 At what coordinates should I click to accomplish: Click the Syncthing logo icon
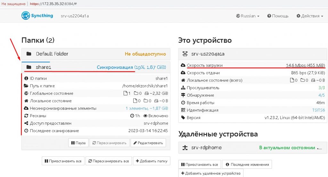tap(26, 16)
